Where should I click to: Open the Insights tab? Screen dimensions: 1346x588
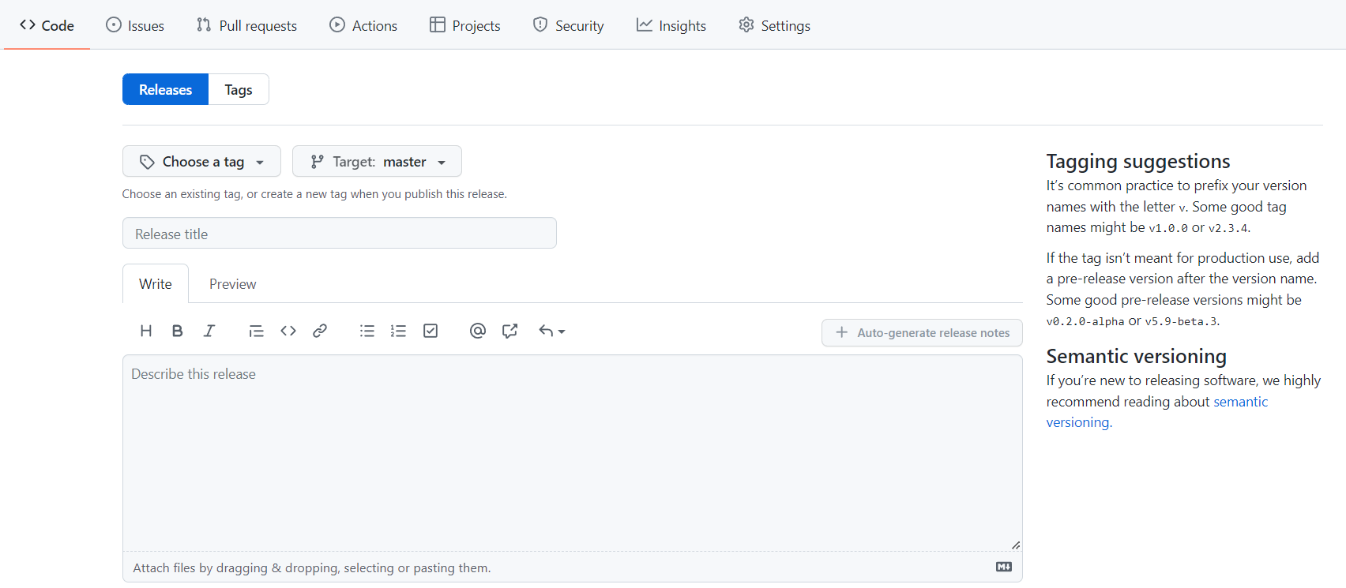671,25
